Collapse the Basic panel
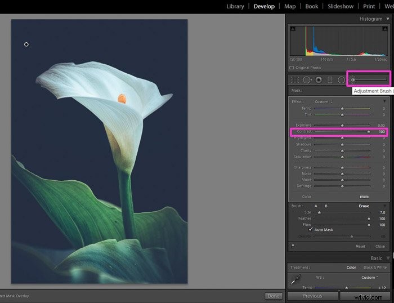 (x=388, y=258)
